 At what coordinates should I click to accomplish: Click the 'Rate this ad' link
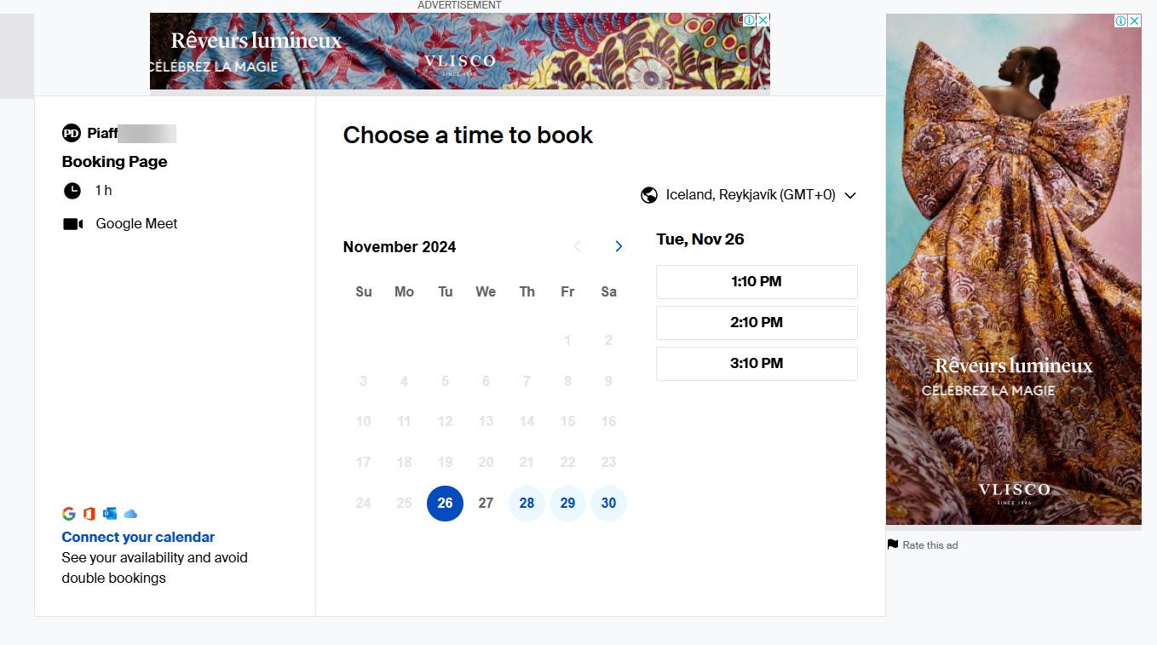930,544
